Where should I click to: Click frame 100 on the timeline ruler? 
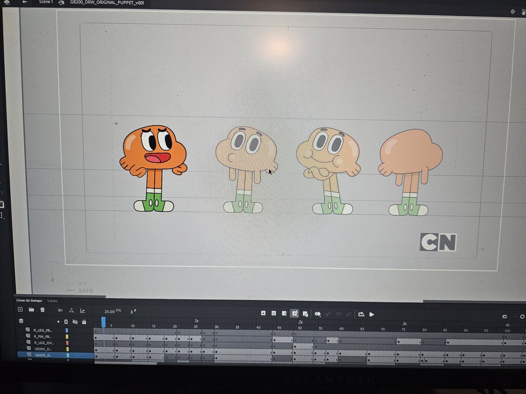[507, 331]
